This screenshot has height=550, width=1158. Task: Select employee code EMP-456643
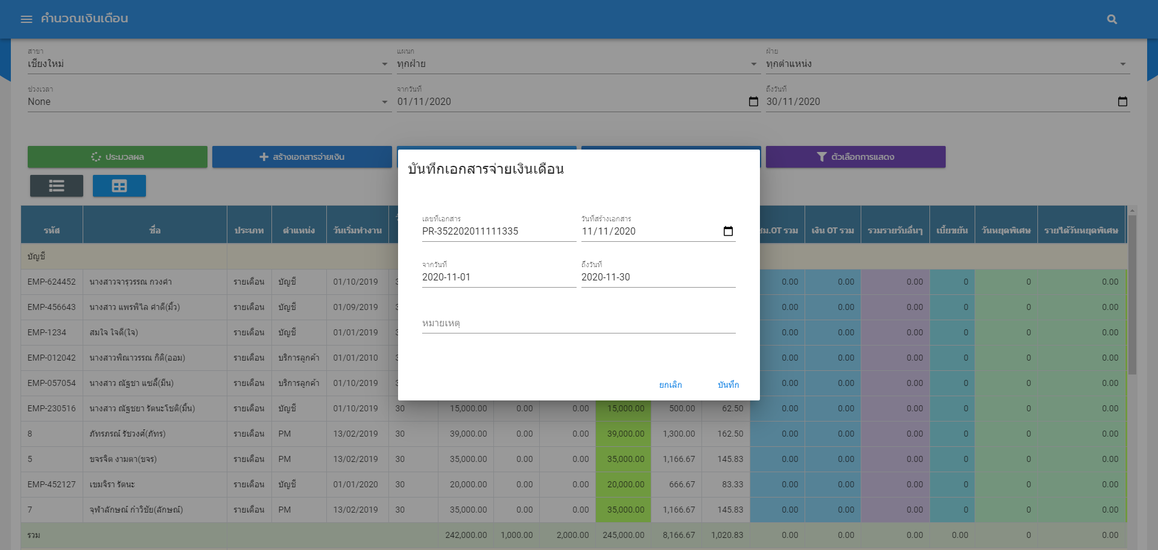tap(52, 307)
